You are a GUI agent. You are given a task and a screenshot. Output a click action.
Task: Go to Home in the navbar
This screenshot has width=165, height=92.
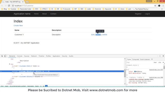click(36, 14)
